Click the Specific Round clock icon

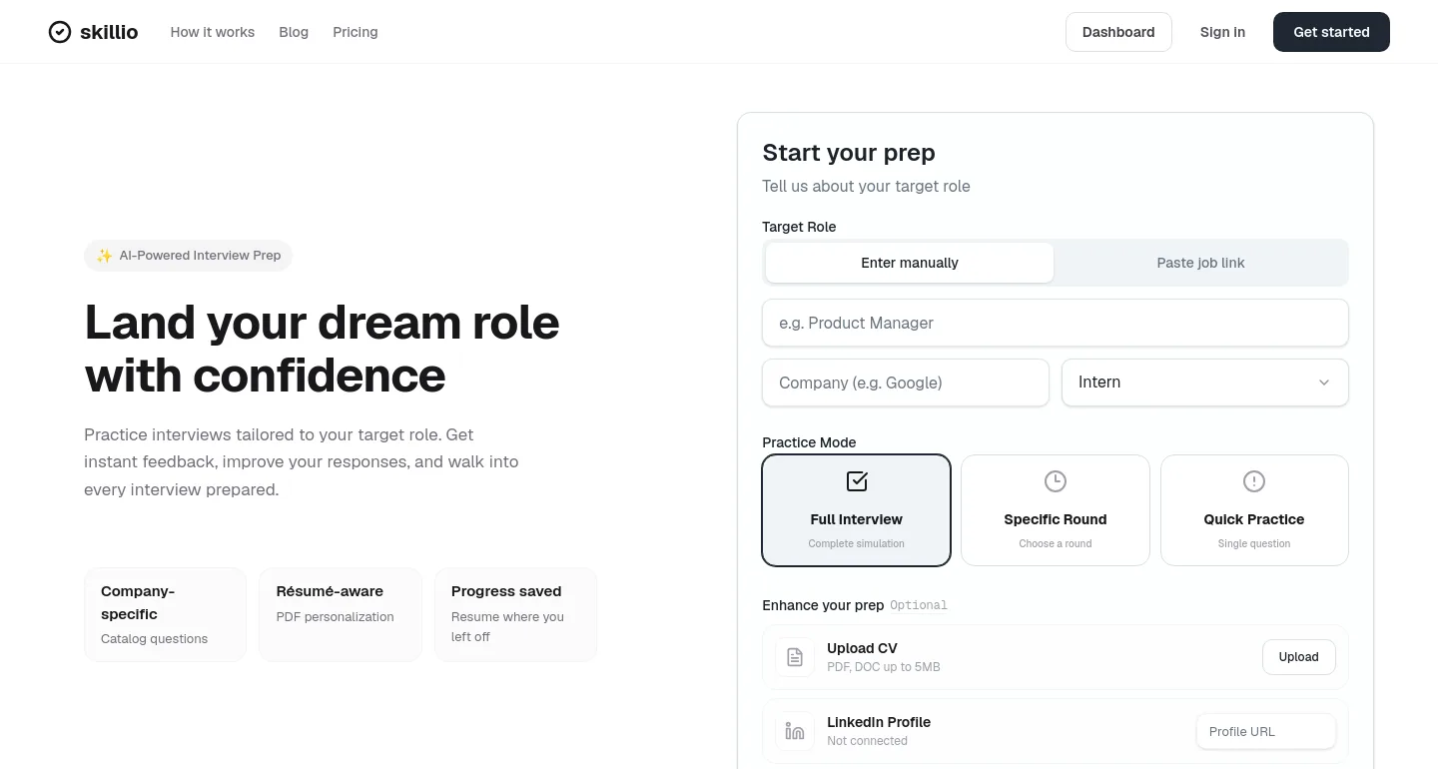(1056, 481)
